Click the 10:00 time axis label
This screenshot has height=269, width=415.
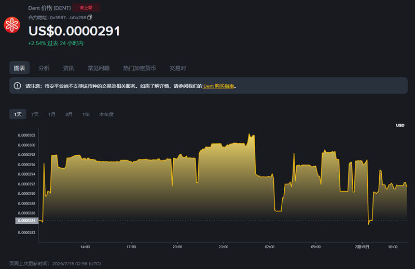pos(393,247)
